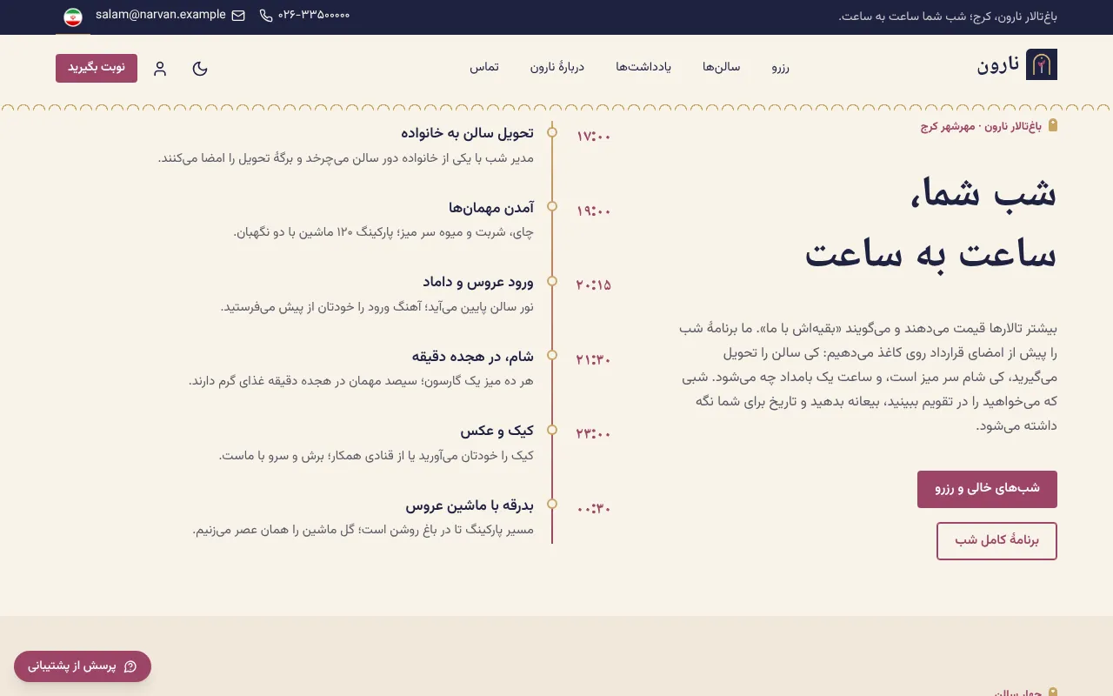Open the سالن‌ها menu item
The height and width of the screenshot is (696, 1113).
pos(721,68)
